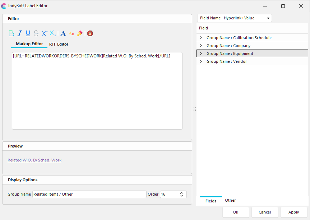
Task: Click the Group Name input field
Action: tap(89, 194)
